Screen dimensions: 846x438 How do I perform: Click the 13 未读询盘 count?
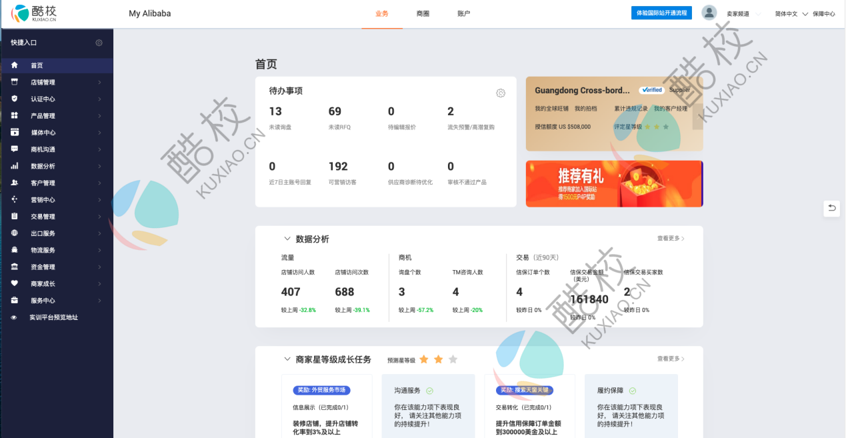[x=275, y=111]
